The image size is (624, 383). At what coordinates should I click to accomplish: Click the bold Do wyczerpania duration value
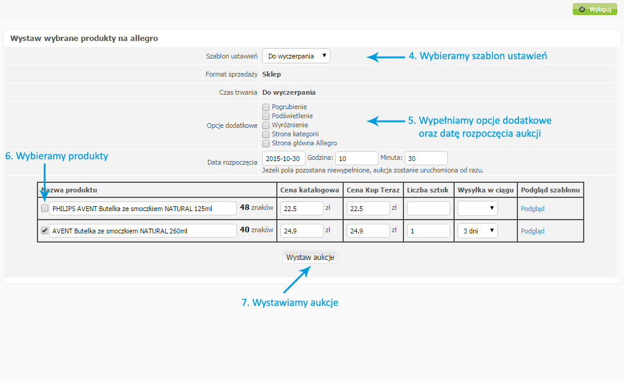(x=289, y=92)
